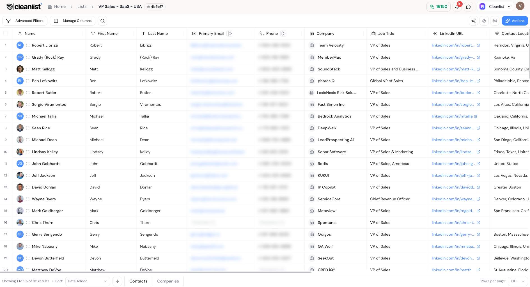Image resolution: width=530 pixels, height=287 pixels.
Task: Run the play icon beside Phone header
Action: tap(283, 33)
